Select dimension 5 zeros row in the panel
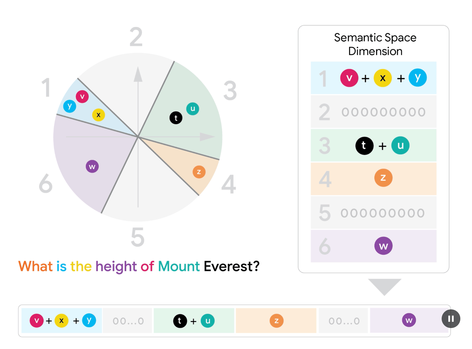The height and width of the screenshot is (349, 472). coord(373,212)
